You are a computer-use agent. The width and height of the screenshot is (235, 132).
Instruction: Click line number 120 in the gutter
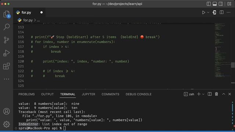pos(21,61)
